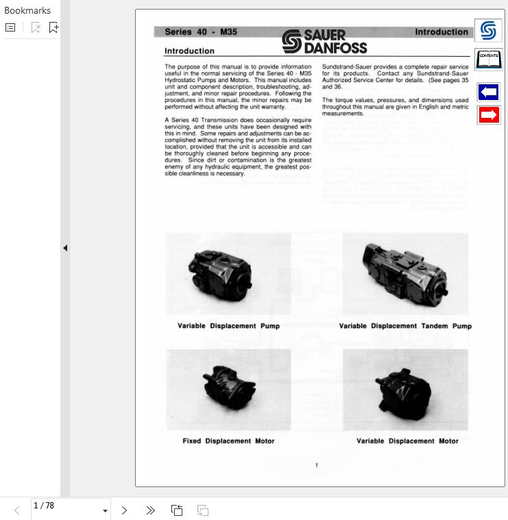
Task: Click the blue Sauer Danfoss logo button
Action: point(488,31)
